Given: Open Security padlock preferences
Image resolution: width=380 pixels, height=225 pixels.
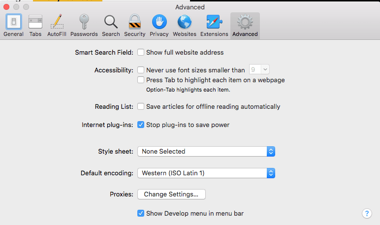Looking at the screenshot, I should [135, 26].
